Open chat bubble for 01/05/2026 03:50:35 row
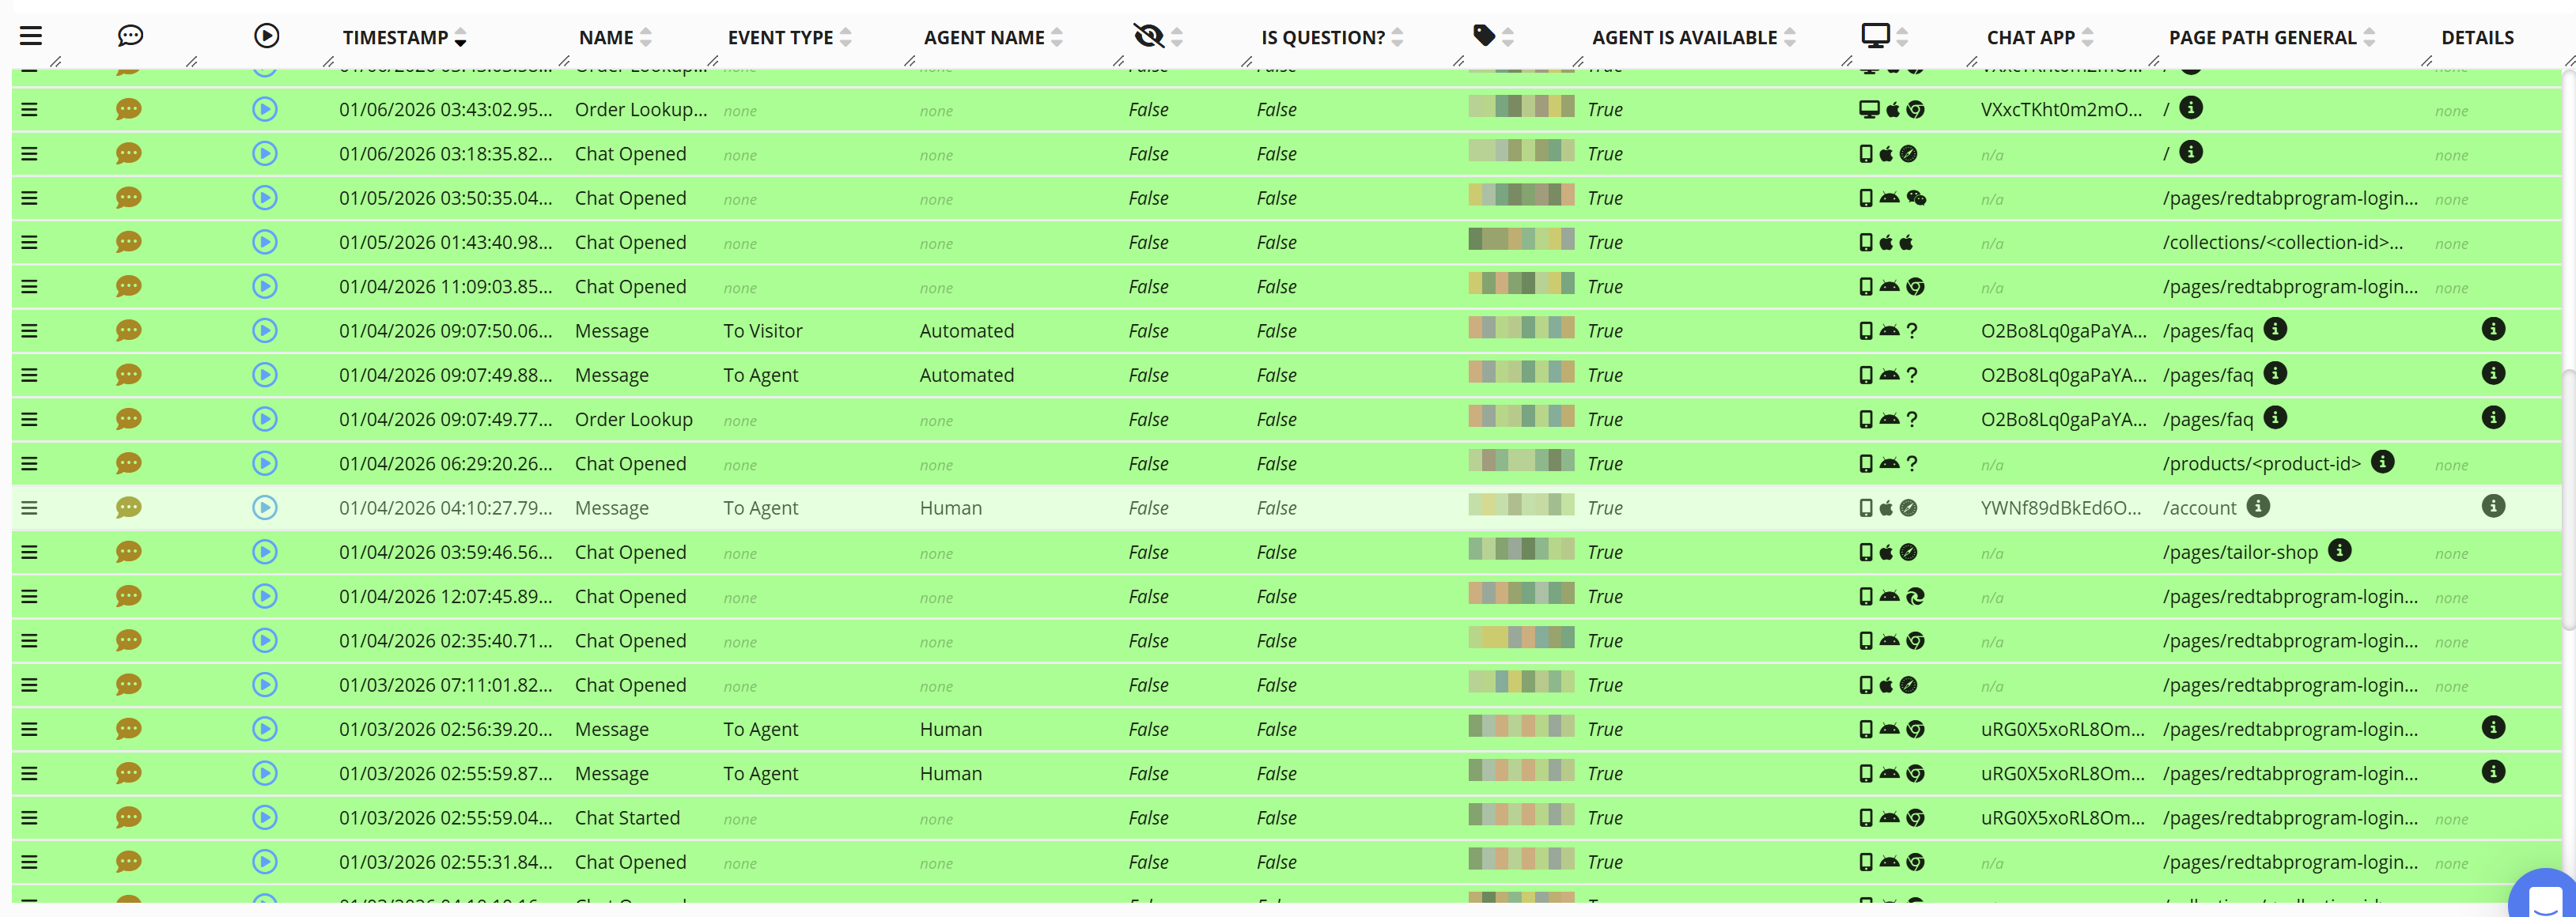The height and width of the screenshot is (917, 2576). pos(128,198)
